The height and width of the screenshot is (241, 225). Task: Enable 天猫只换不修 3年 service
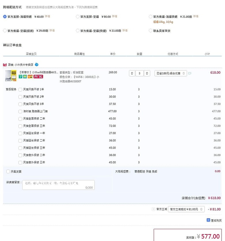tap(20, 104)
